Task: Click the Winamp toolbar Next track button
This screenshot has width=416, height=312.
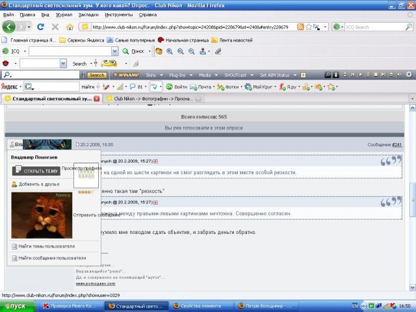Action: point(383,75)
